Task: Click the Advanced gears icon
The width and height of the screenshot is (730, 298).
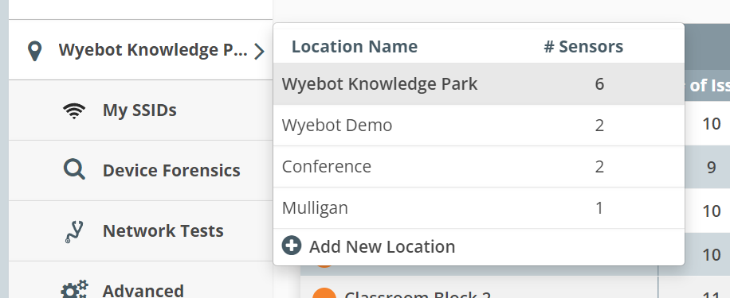Action: (x=74, y=289)
